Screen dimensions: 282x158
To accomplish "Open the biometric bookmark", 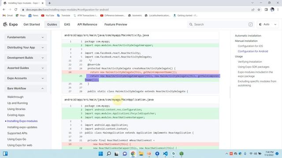I will click(x=135, y=15).
